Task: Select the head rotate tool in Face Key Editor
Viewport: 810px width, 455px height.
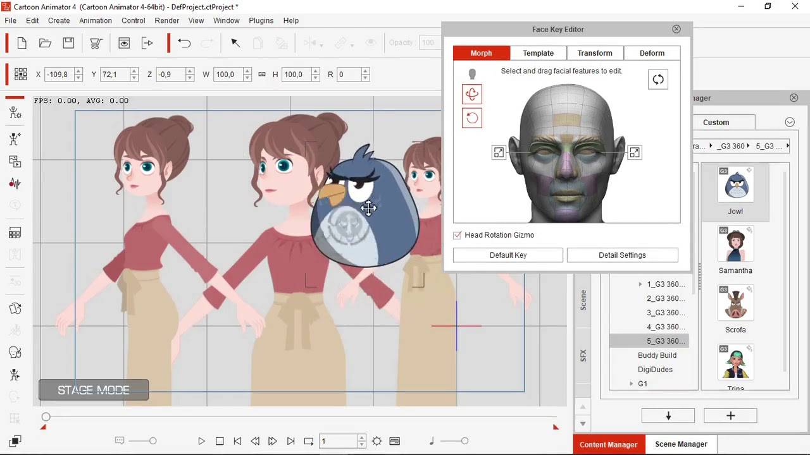Action: [x=472, y=94]
